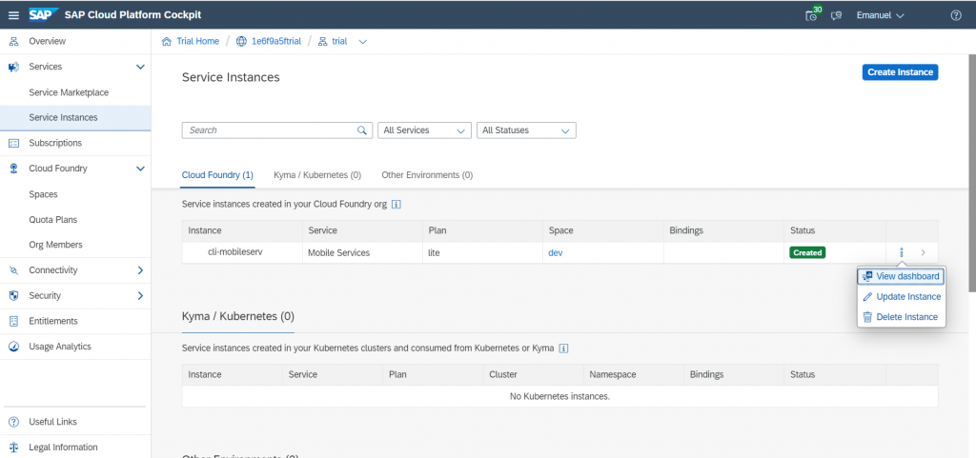Click the page vertical scrollbar
This screenshot has width=976, height=458.
click(971, 173)
